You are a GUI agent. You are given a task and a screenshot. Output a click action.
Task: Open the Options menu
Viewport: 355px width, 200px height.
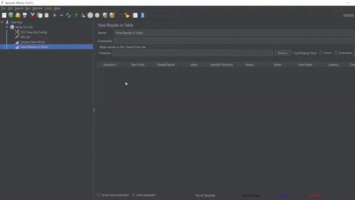[37, 8]
